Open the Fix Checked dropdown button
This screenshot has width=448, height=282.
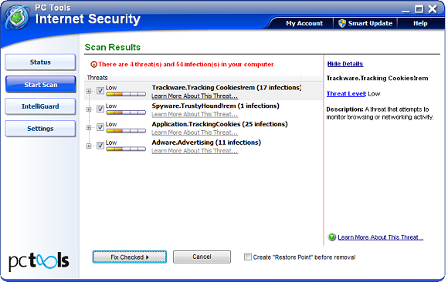130,257
